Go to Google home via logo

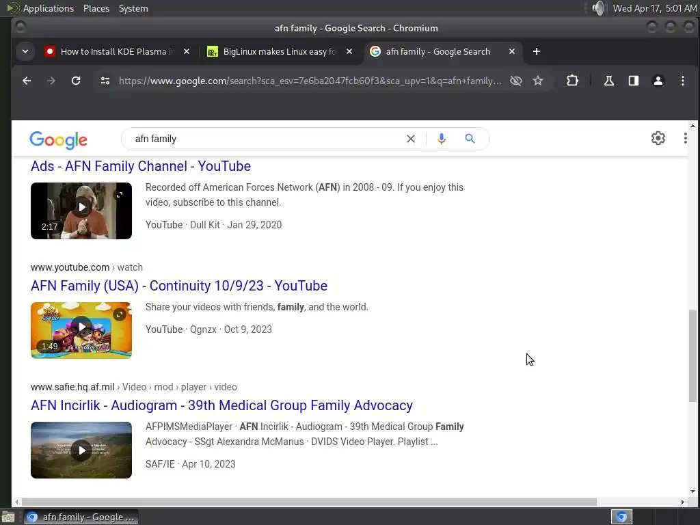click(59, 140)
